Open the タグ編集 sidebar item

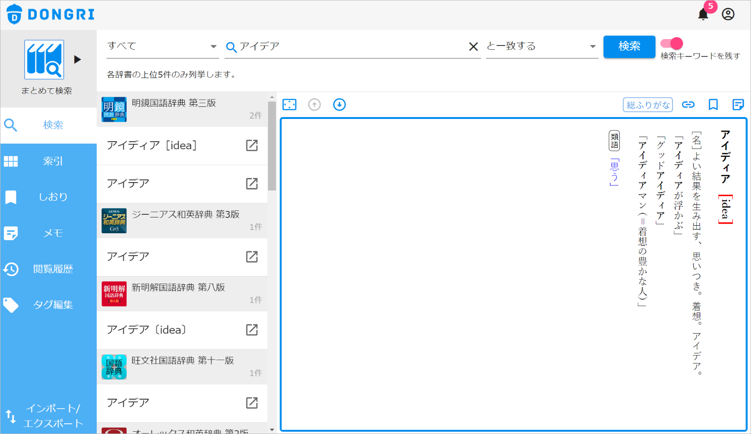coord(48,305)
